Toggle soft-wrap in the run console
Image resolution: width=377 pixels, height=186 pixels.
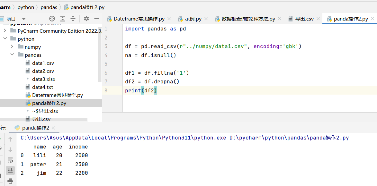pos(10,160)
